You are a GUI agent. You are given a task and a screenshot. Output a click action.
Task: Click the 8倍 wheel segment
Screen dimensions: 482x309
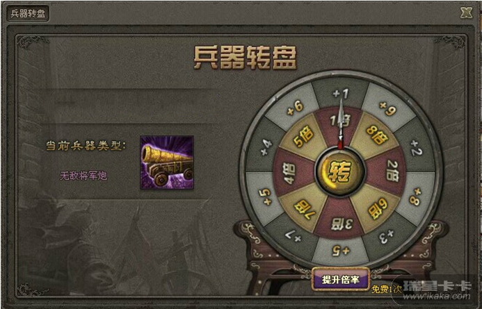374,135
